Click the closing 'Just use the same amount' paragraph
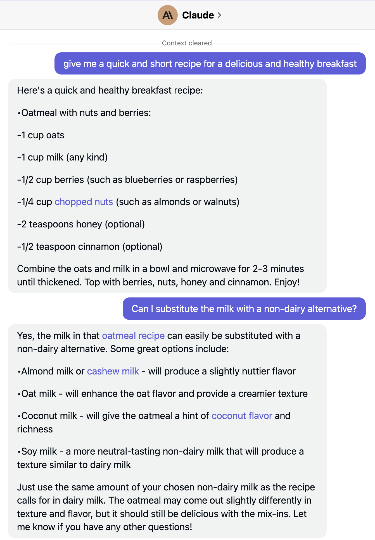The image size is (375, 540). [x=166, y=507]
